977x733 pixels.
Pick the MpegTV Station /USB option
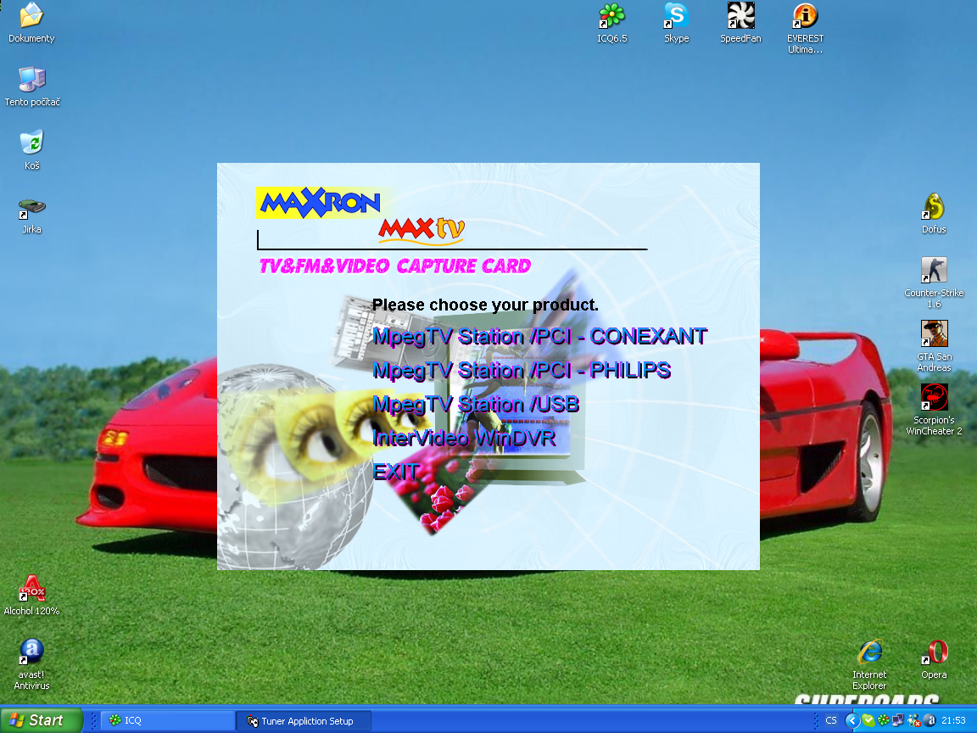476,406
